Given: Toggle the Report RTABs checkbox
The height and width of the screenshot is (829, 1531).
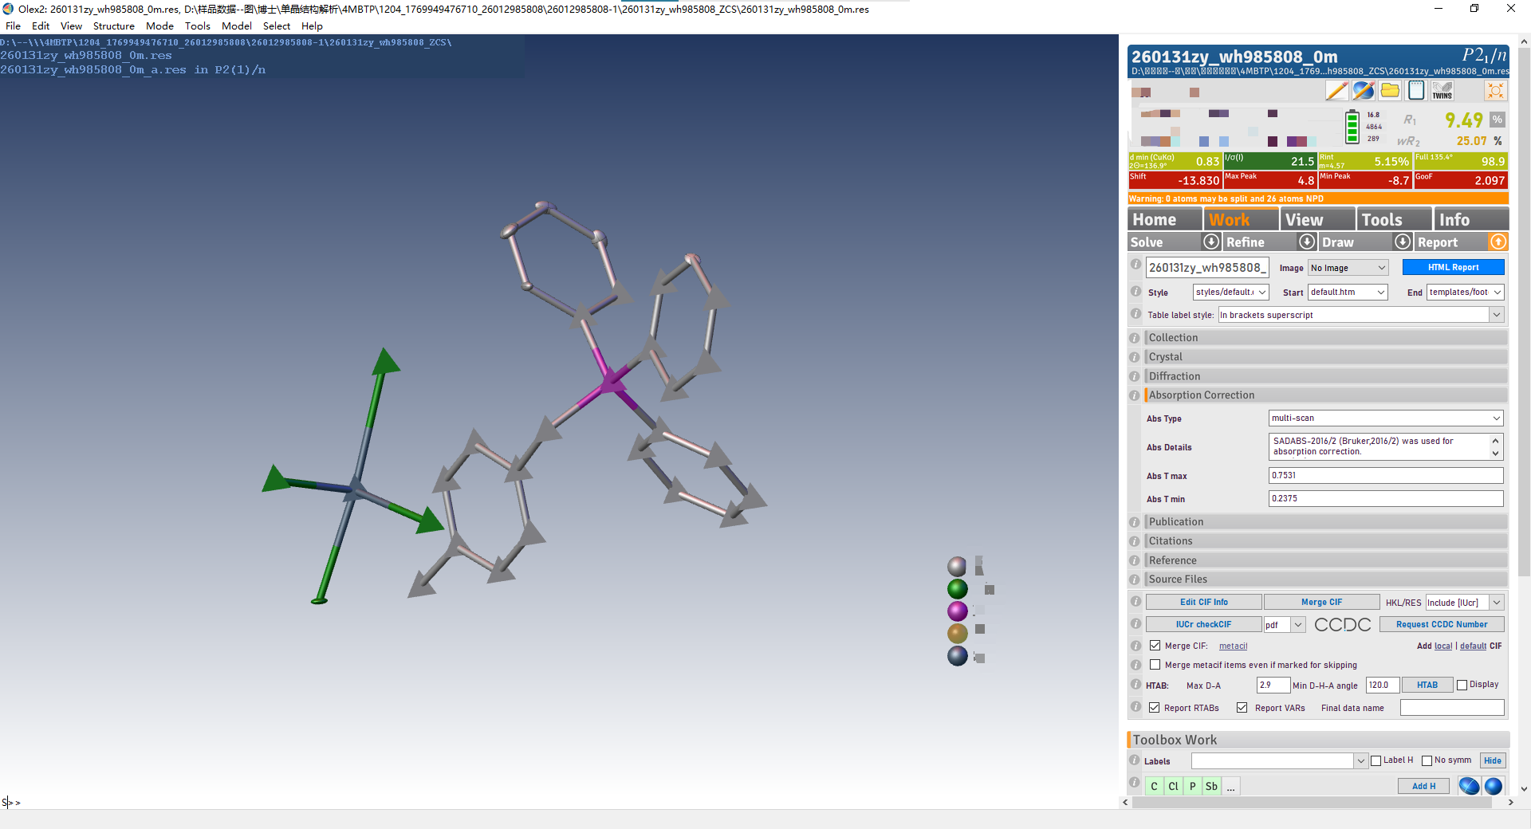Looking at the screenshot, I should point(1154,708).
